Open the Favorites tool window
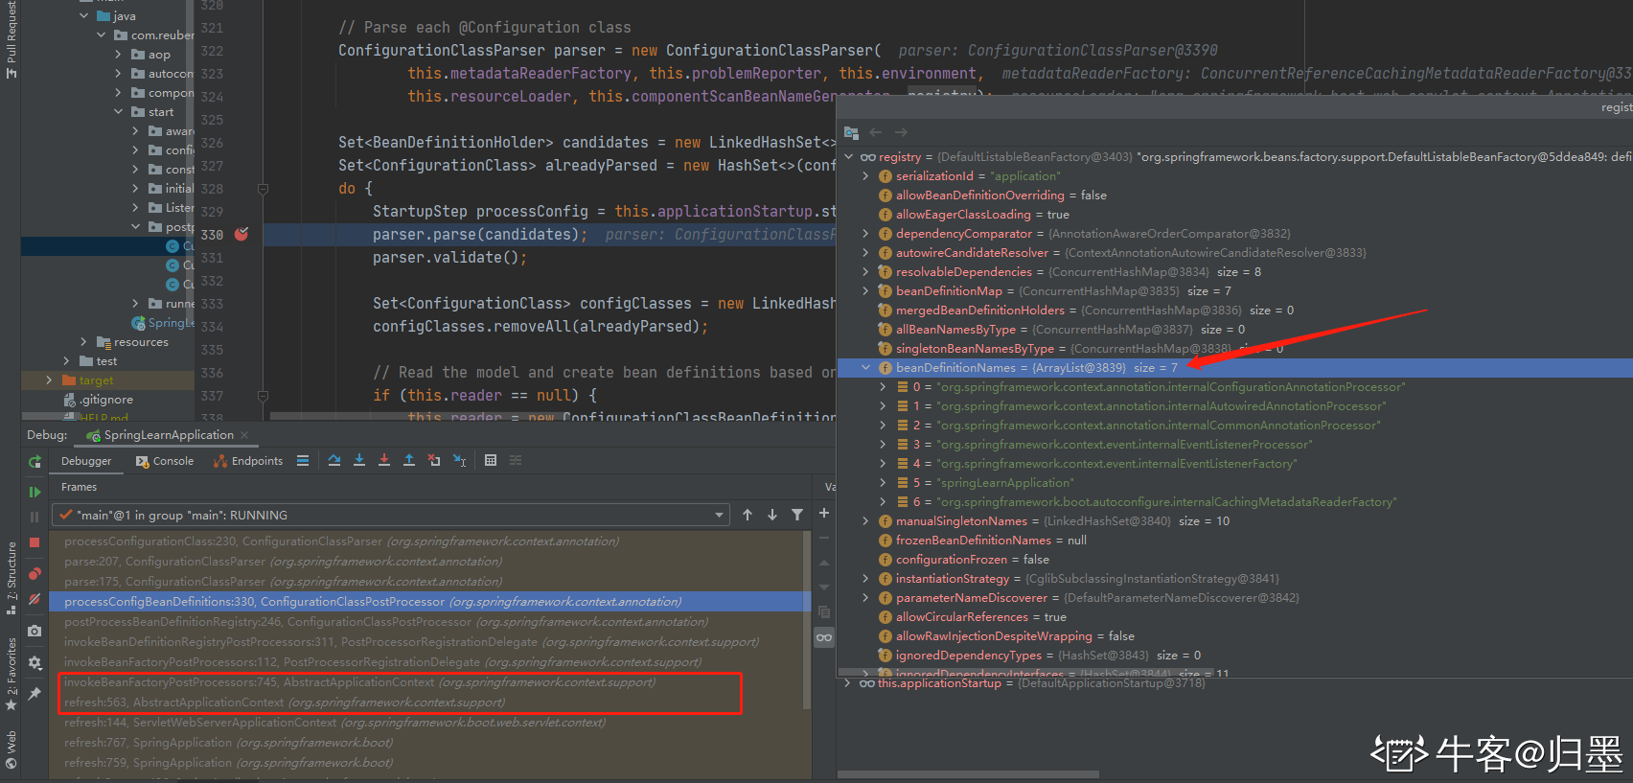Screen dimensions: 1633x783 tap(11, 673)
